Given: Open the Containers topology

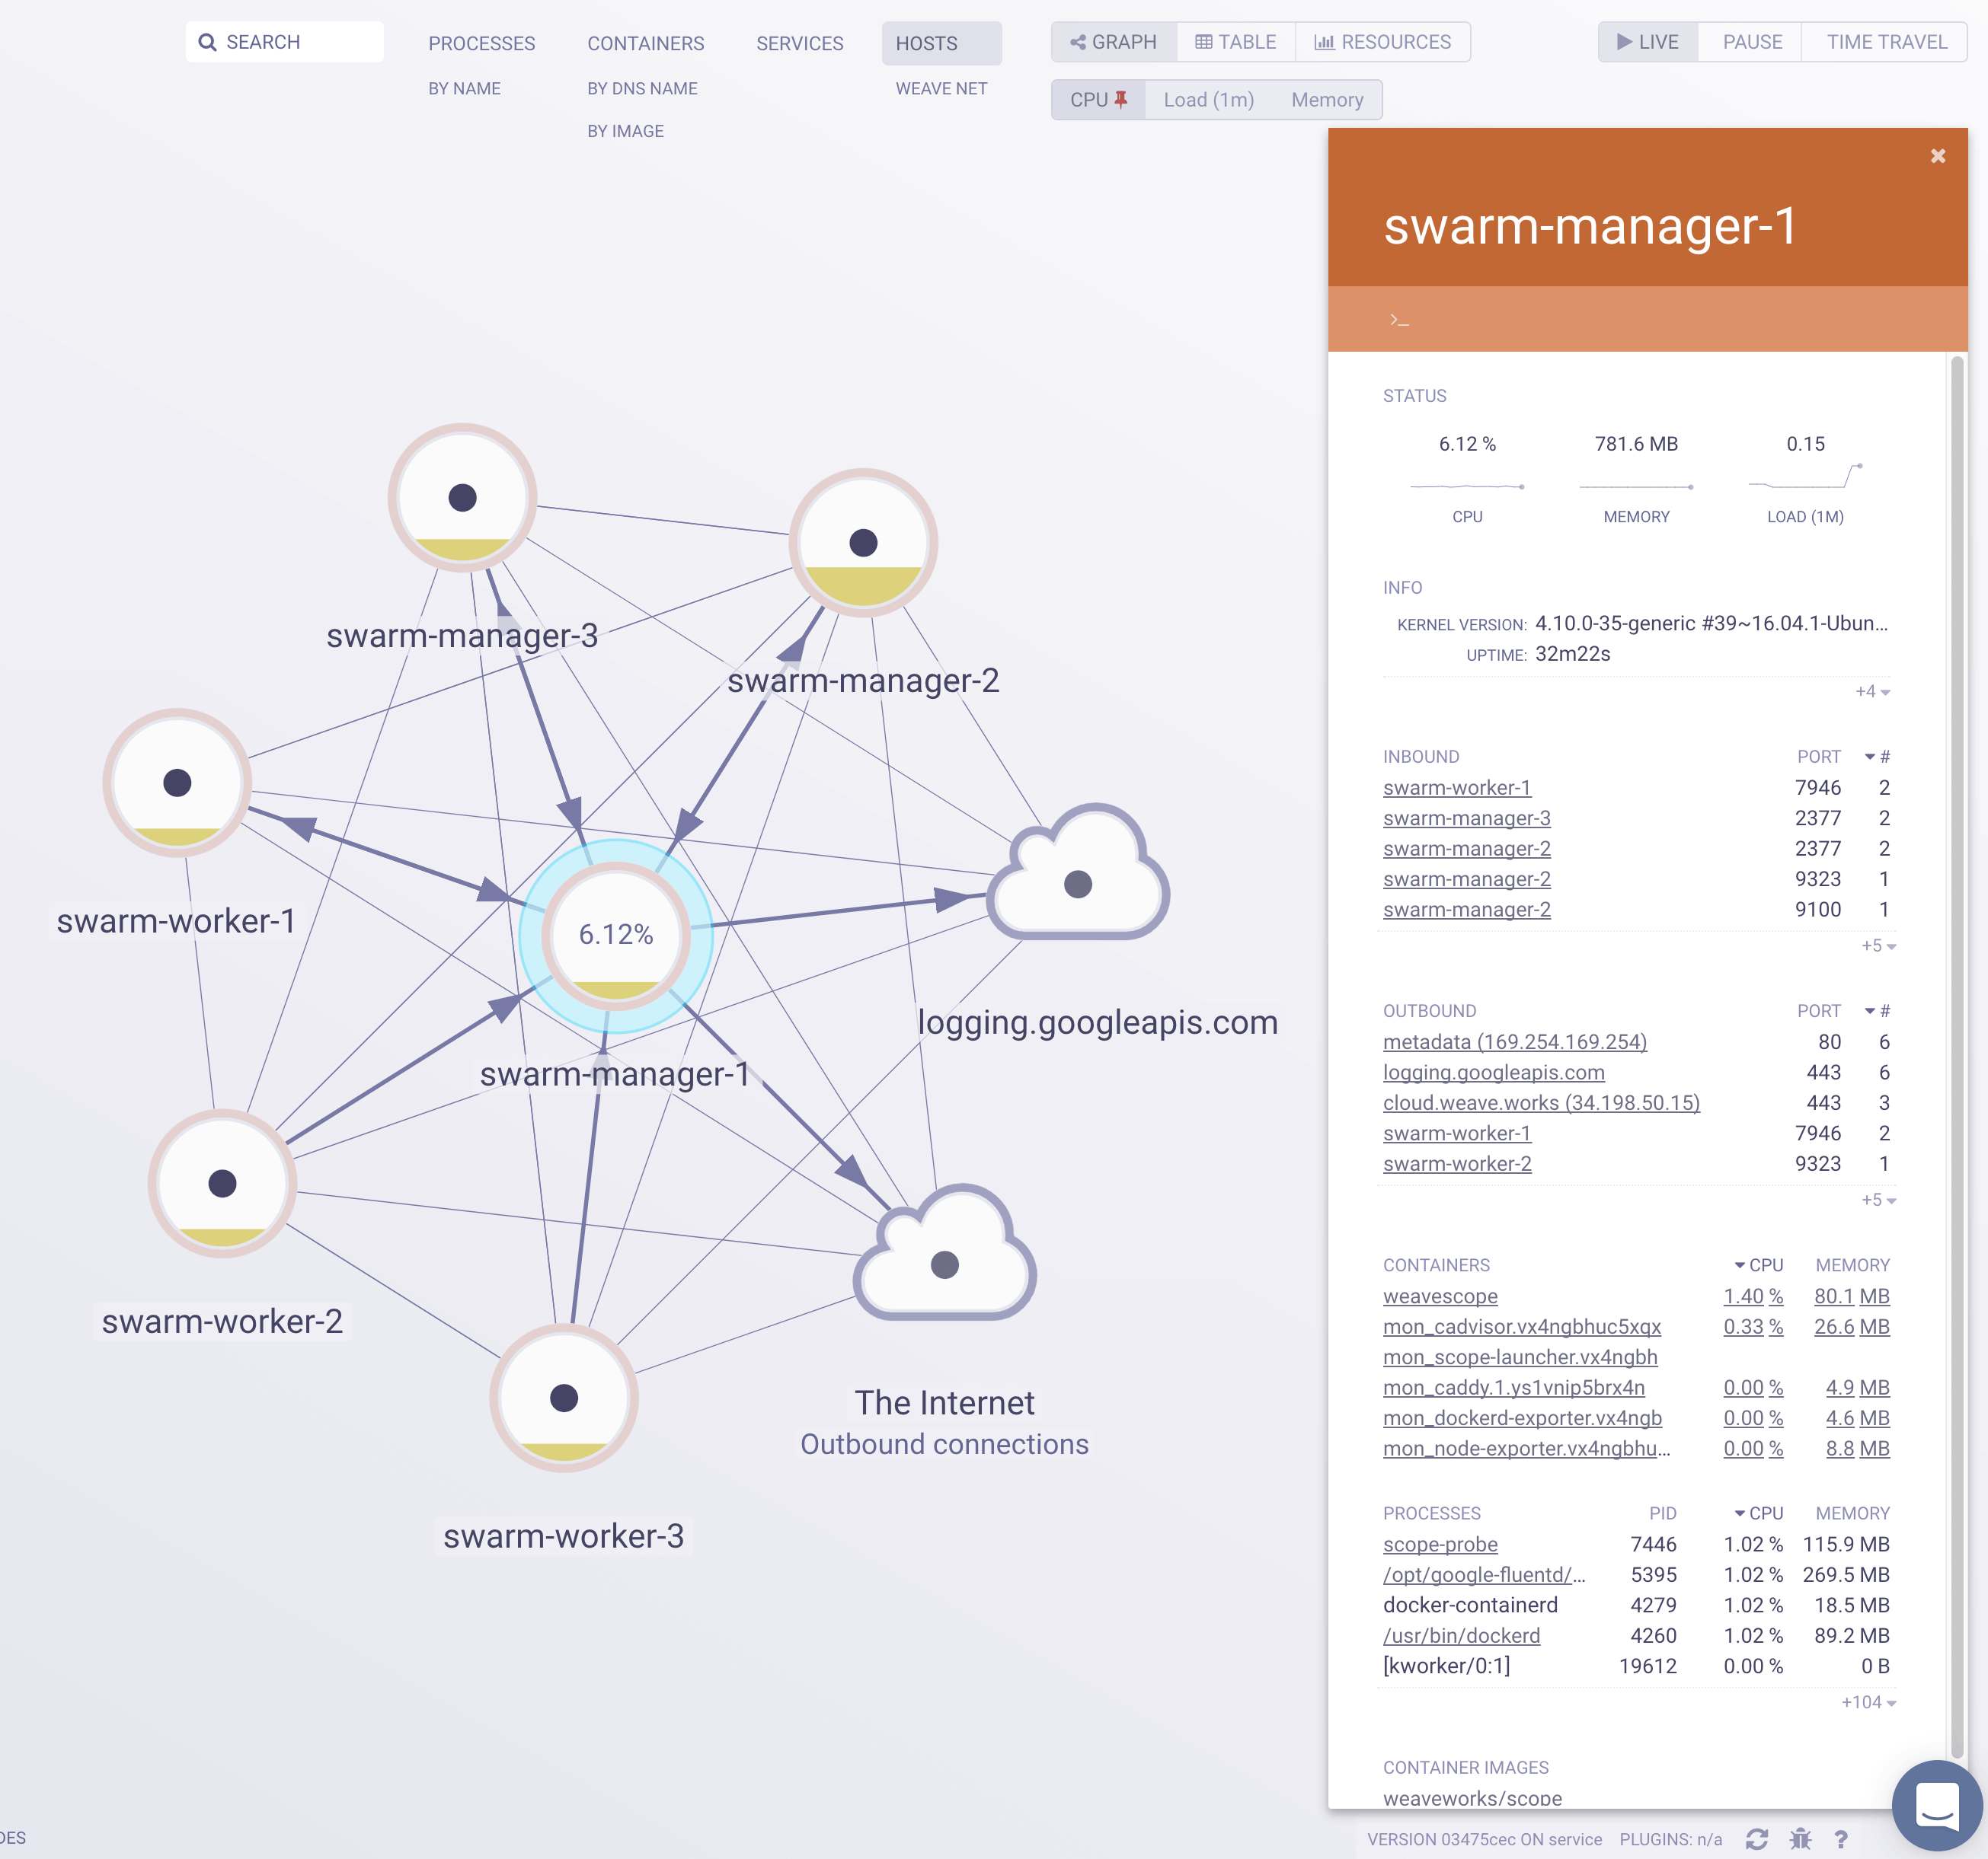Looking at the screenshot, I should [x=645, y=44].
